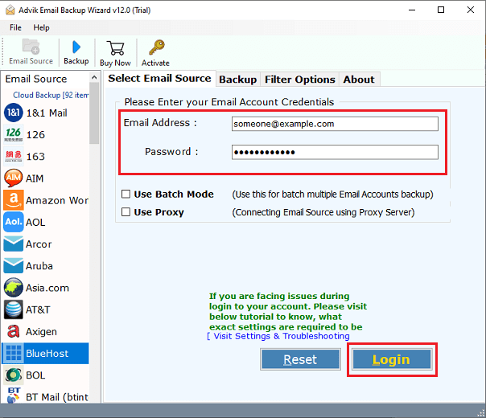Minimize the Advik window
Screen dimensions: 486x418
[x=412, y=10]
